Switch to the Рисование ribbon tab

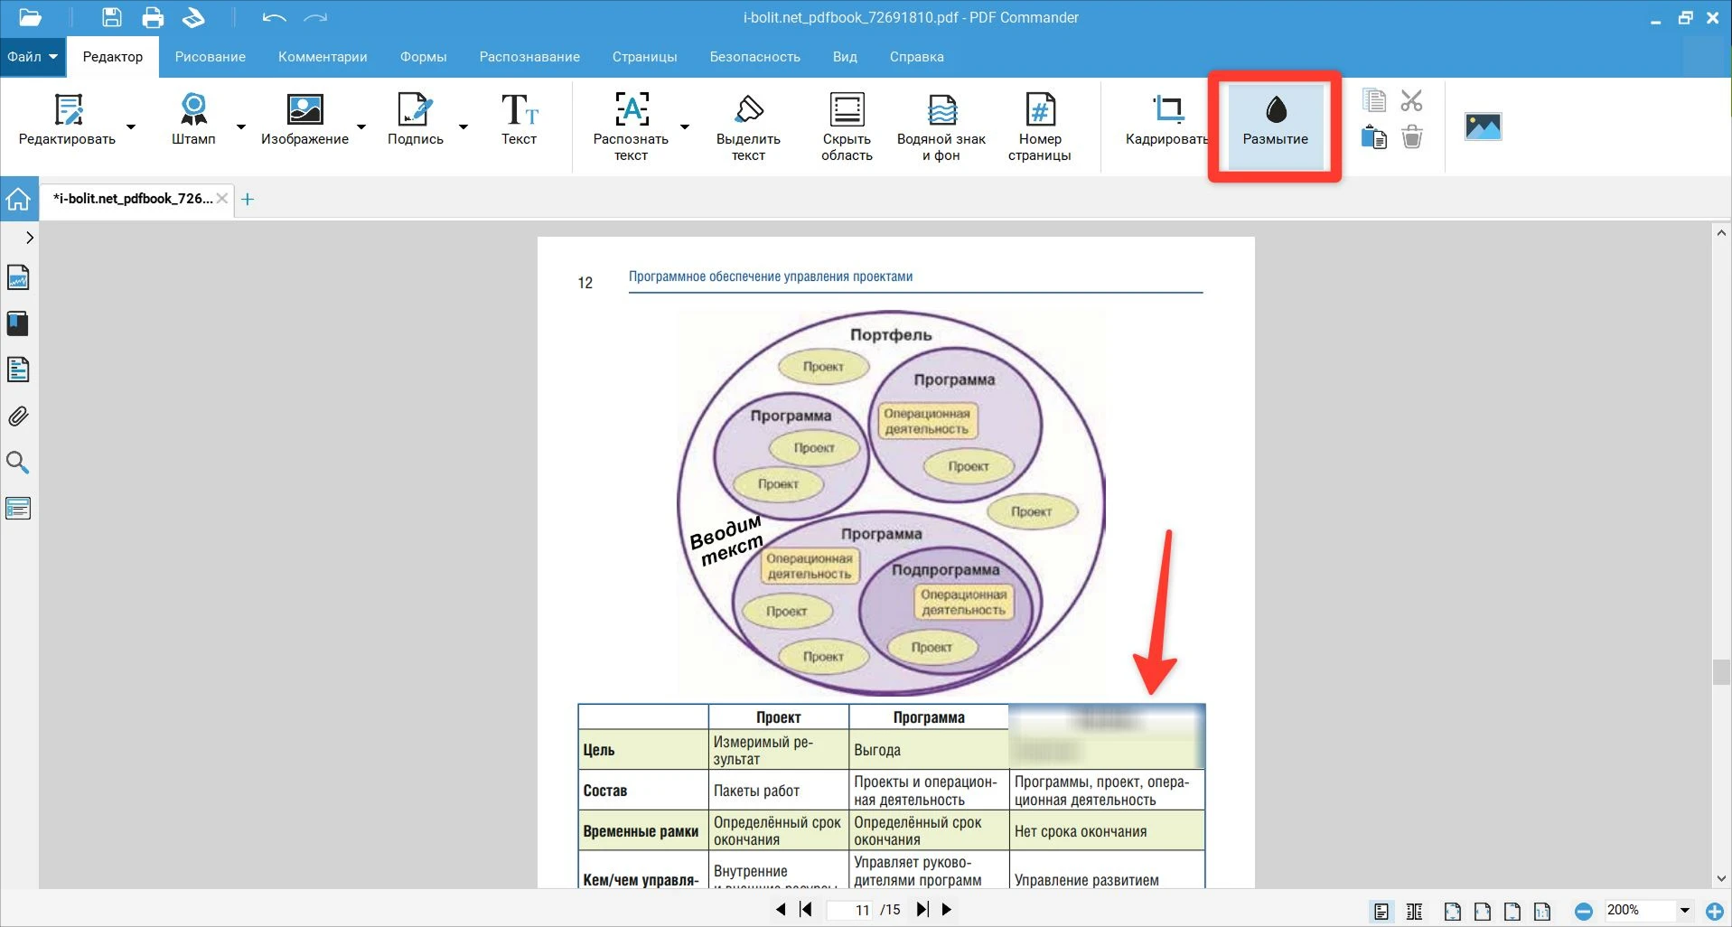pyautogui.click(x=210, y=57)
